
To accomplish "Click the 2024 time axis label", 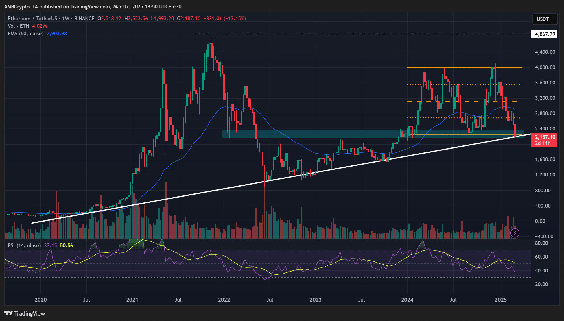I will pyautogui.click(x=407, y=300).
